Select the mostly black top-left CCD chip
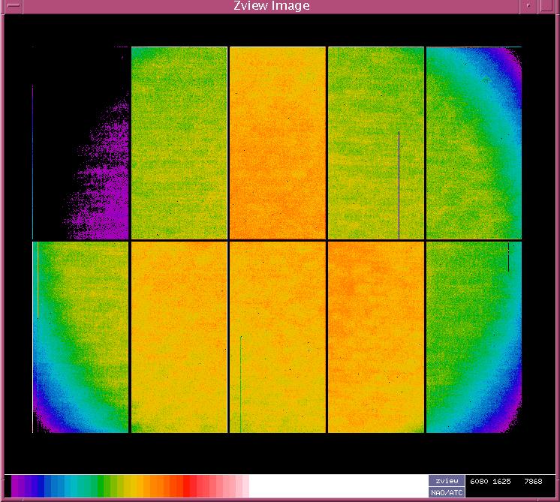 click(x=81, y=143)
